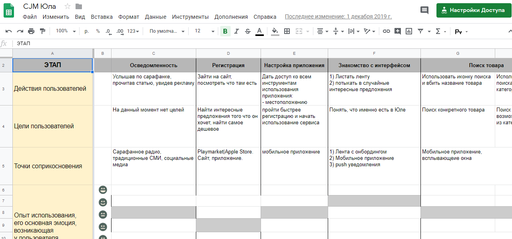Open the font family dropdown
512x239 pixels.
167,31
